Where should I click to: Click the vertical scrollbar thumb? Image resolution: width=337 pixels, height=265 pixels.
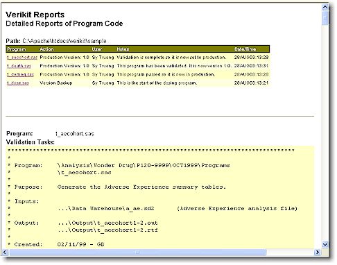[325, 17]
